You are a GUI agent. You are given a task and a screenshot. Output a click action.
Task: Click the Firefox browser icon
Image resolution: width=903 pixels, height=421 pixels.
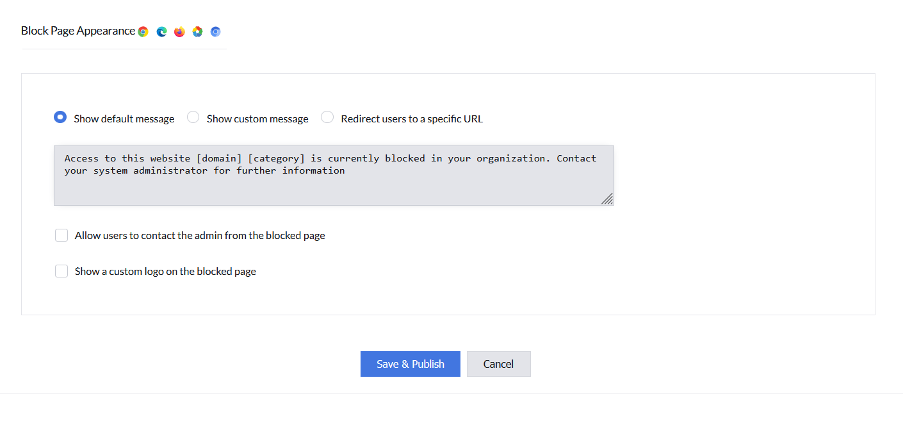click(179, 31)
